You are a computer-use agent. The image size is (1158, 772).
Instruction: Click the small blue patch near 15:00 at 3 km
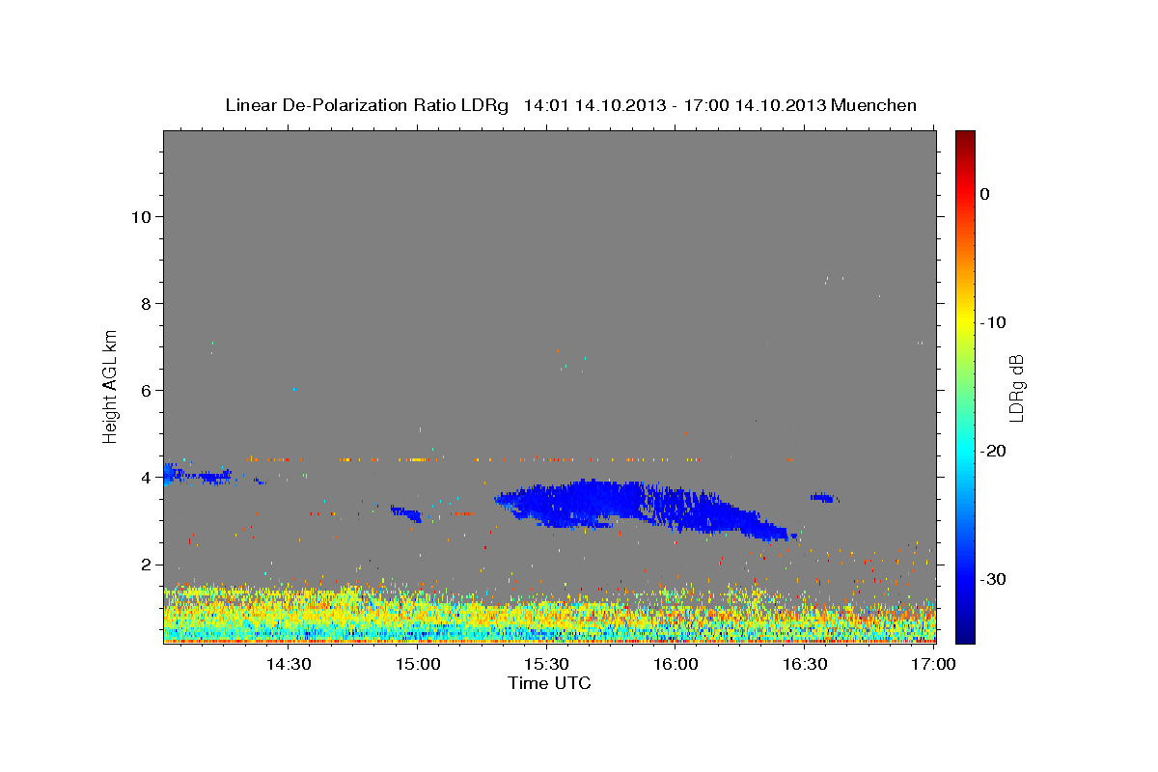pos(406,513)
